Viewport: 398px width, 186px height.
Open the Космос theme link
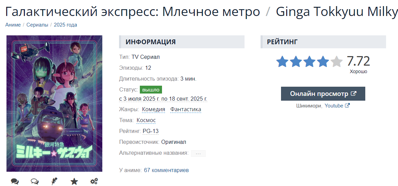pyautogui.click(x=146, y=120)
